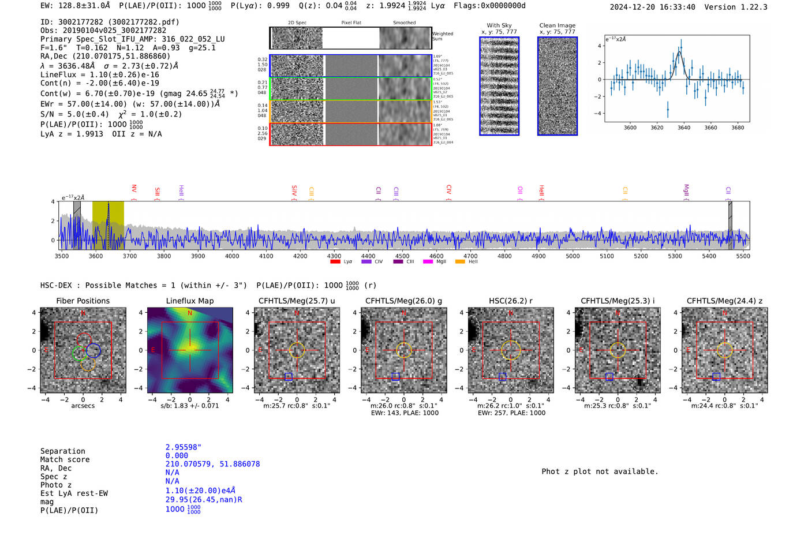This screenshot has height=550, width=808.
Task: Click the 'Cont(n) = -2.00(±6.40)e-19' line
Action: (100, 83)
